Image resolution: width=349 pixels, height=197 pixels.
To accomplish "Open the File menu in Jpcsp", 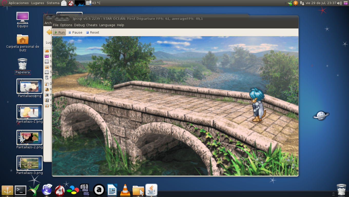I will coord(56,25).
